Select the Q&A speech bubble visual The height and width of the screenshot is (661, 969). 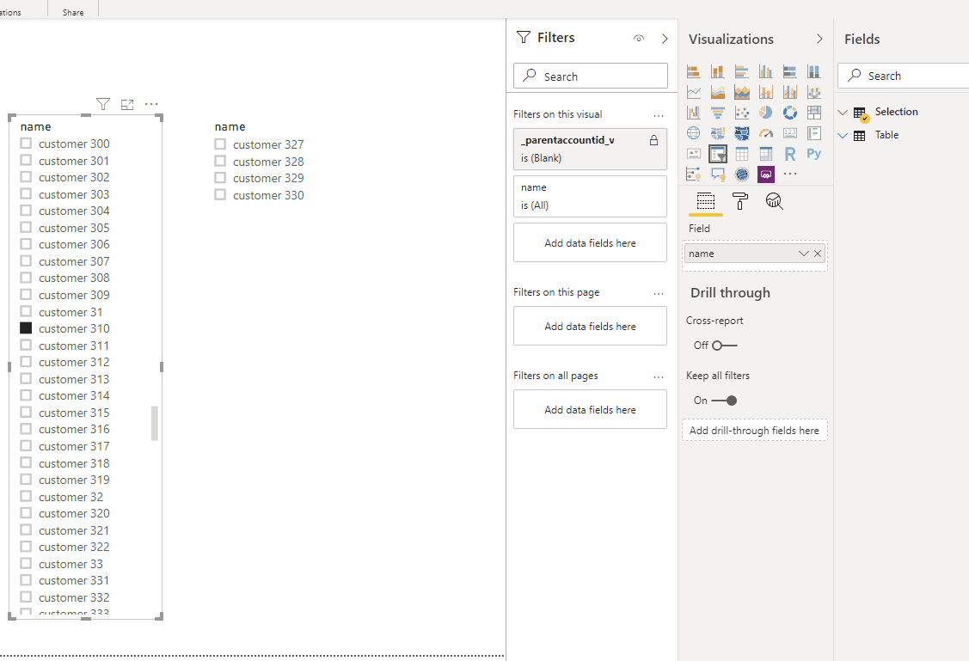pos(717,174)
